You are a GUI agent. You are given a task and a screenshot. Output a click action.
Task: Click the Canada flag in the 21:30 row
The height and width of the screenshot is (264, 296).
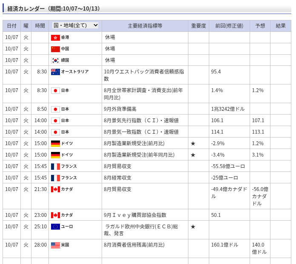pyautogui.click(x=55, y=189)
